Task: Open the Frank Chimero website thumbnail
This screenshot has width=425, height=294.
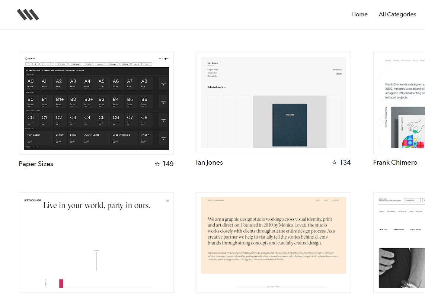Action: point(399,103)
